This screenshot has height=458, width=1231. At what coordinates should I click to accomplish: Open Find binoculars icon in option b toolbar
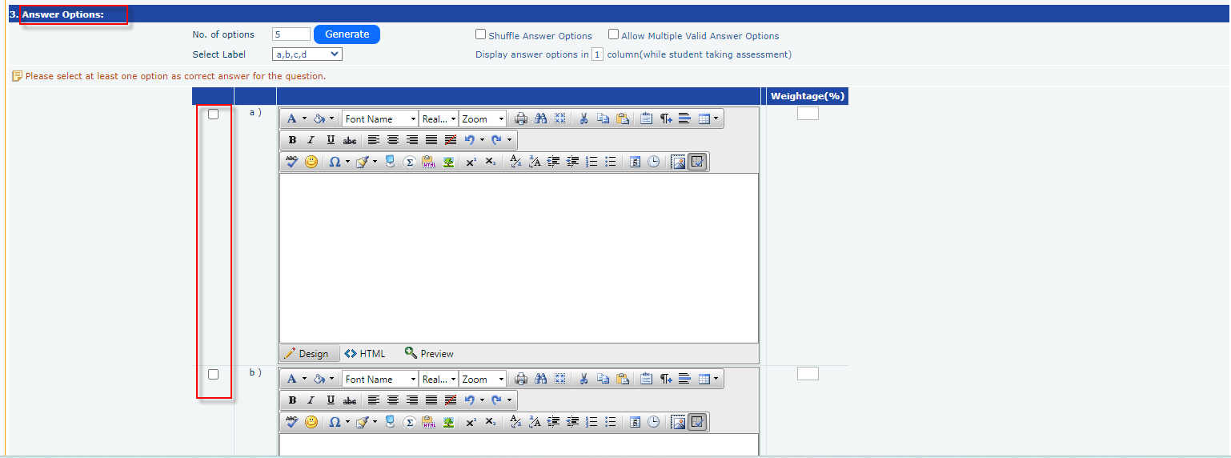coord(540,379)
